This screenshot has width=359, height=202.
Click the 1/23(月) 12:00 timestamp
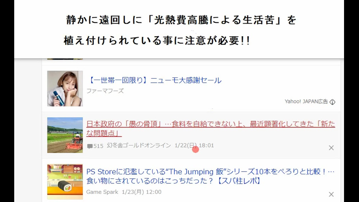pyautogui.click(x=141, y=192)
